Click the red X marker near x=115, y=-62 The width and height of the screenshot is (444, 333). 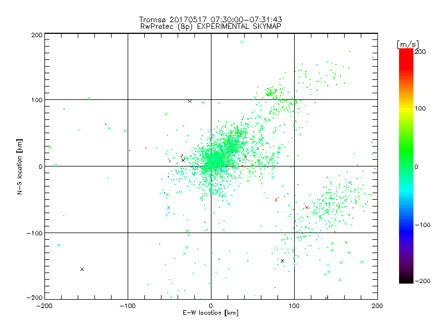click(307, 208)
